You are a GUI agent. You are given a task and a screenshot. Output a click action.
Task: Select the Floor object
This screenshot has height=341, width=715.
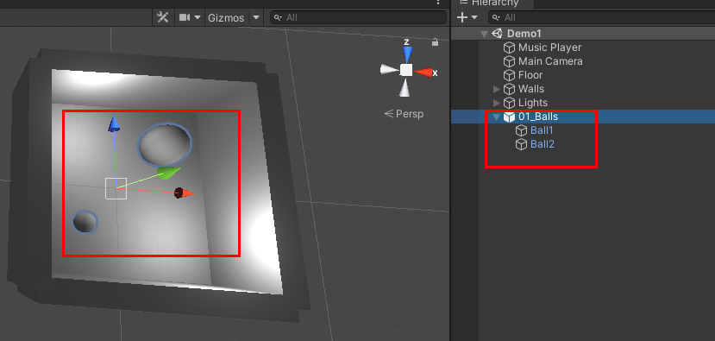coord(530,75)
